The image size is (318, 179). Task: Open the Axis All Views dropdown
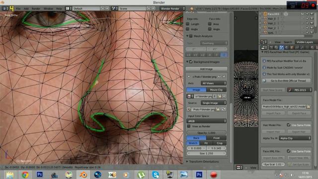tap(214, 83)
